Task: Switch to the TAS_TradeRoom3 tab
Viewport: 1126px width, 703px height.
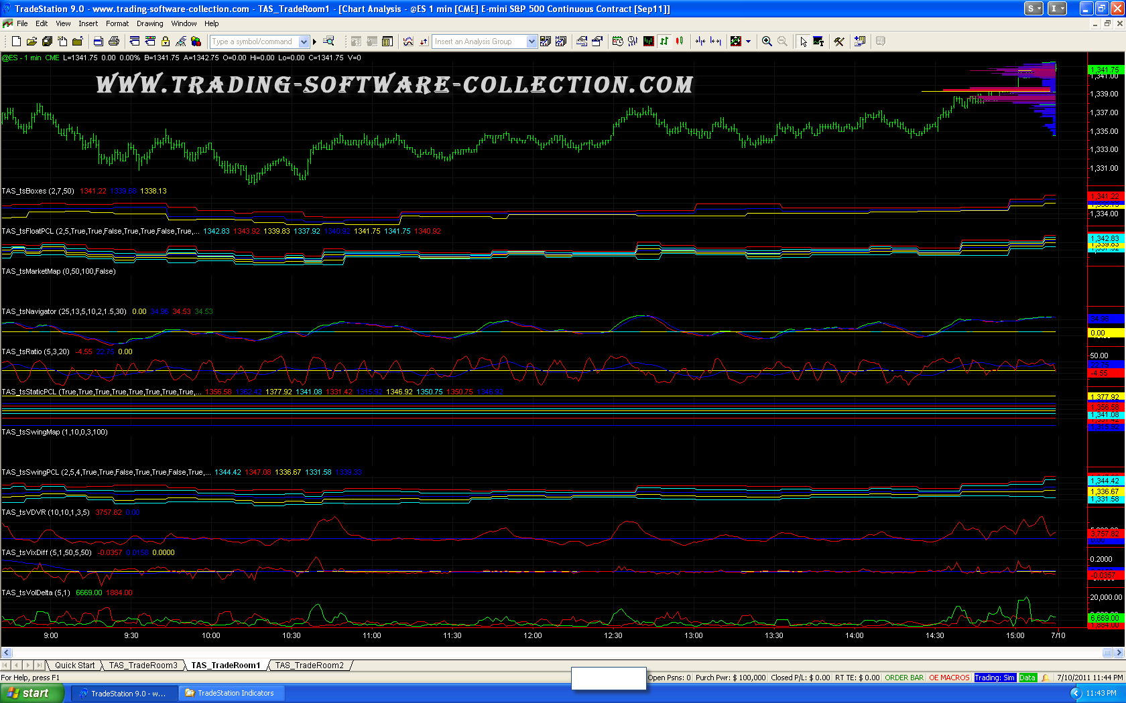Action: (x=143, y=665)
